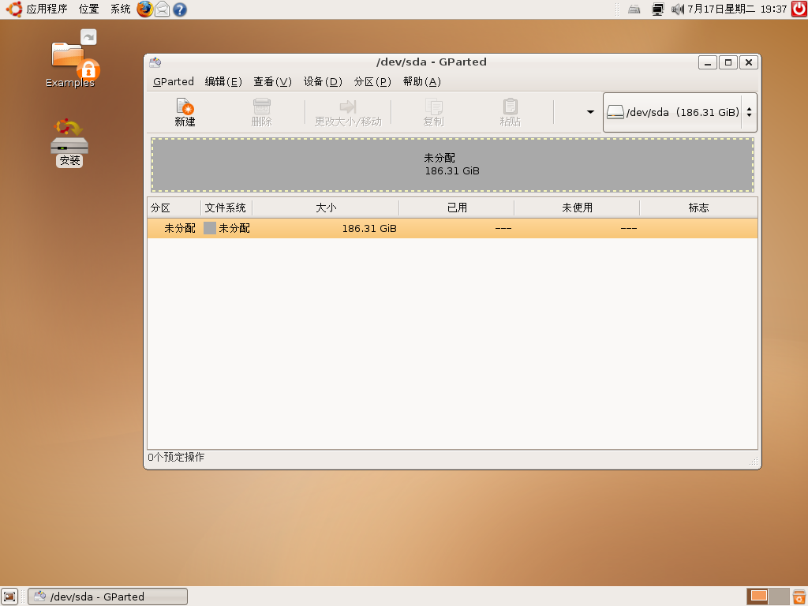This screenshot has height=606, width=808.
Task: Open the Help (帮助) menu
Action: (421, 81)
